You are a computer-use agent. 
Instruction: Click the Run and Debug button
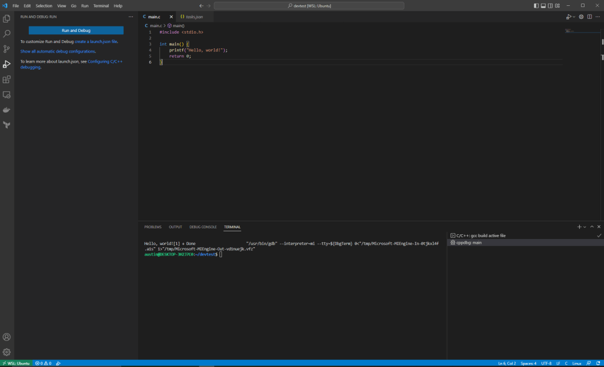point(76,30)
